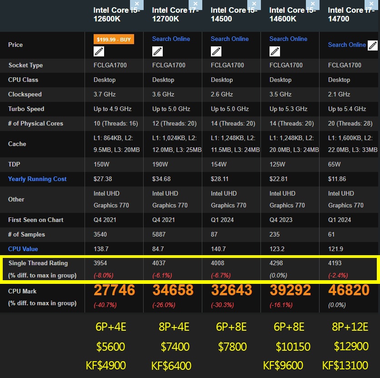Edit price pencil icon for i7-12700K
380x378 pixels.
point(158,51)
